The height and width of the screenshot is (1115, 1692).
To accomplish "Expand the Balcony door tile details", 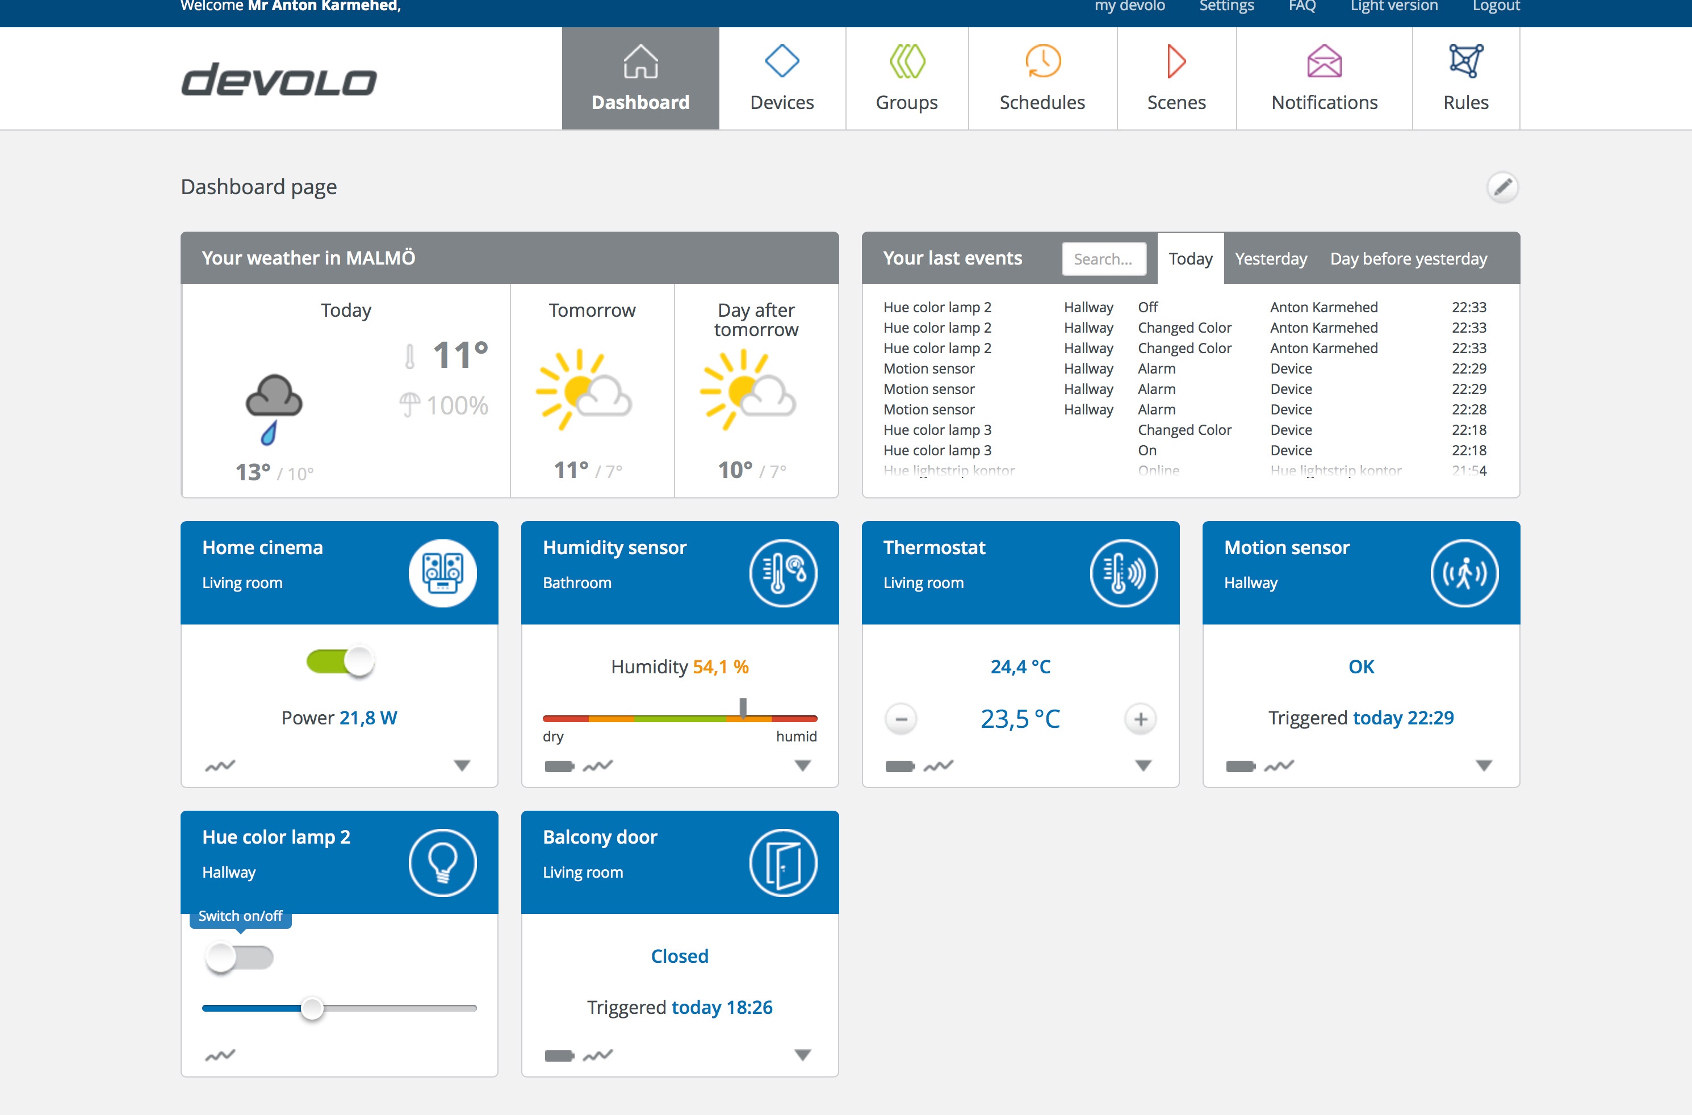I will [802, 1055].
